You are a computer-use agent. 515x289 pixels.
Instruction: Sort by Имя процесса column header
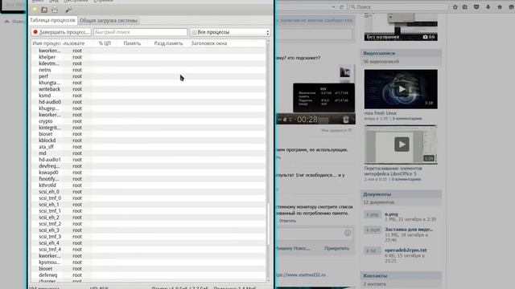coord(47,43)
